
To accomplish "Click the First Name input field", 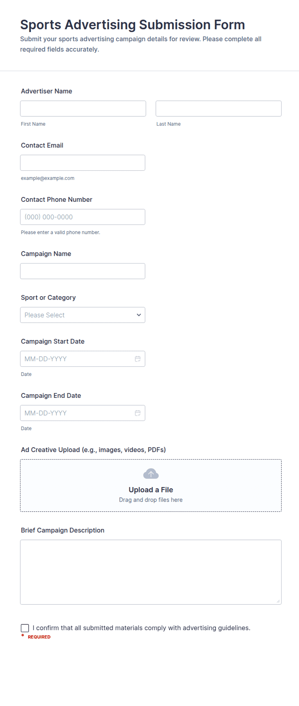I will click(83, 109).
